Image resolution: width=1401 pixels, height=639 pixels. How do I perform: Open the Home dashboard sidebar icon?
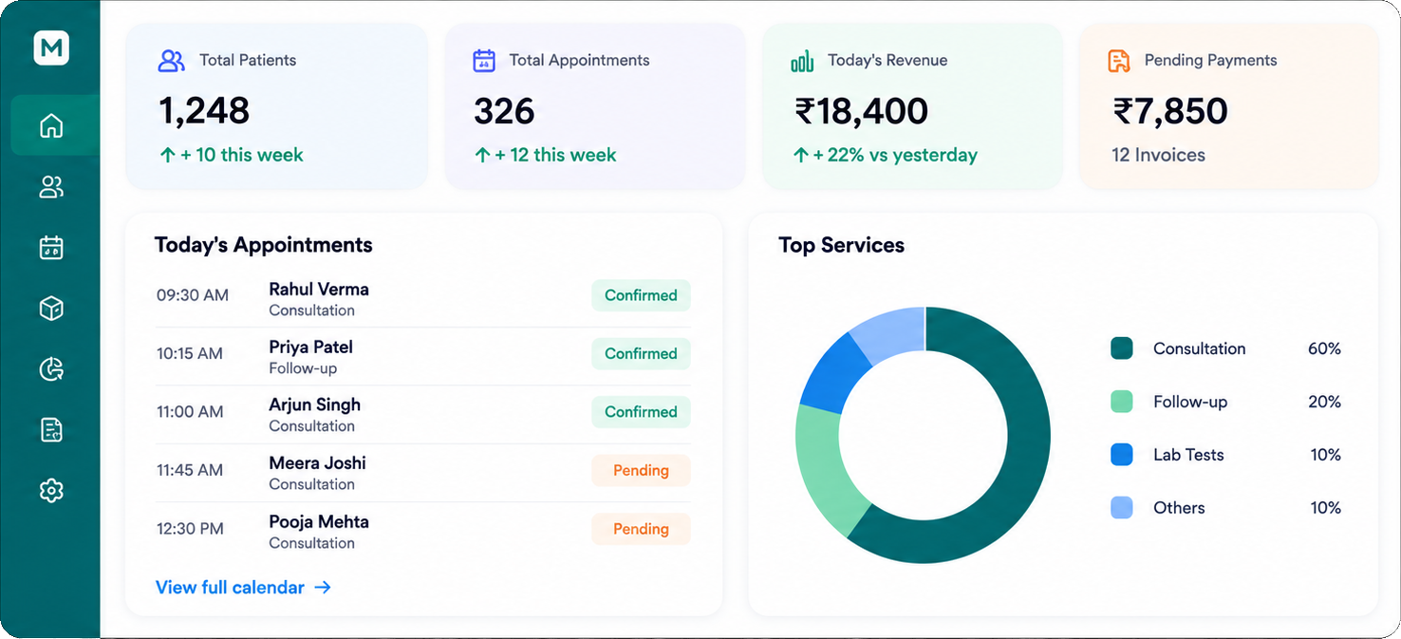(x=51, y=125)
